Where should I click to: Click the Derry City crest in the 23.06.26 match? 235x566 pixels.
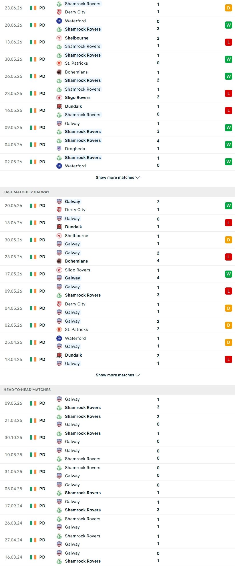(59, 12)
